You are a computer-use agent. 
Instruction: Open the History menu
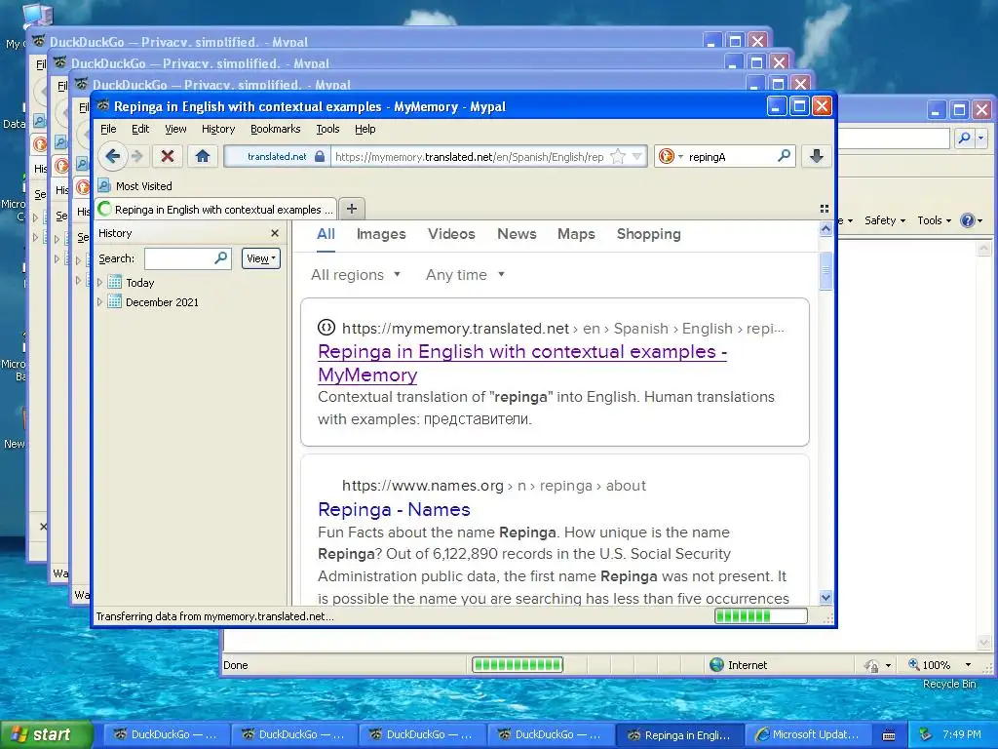tap(218, 129)
